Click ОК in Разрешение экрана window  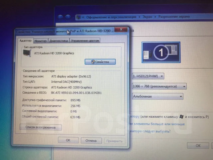pyautogui.click(x=198, y=146)
